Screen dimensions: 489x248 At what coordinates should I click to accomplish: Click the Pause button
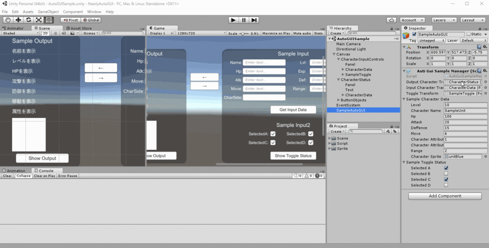click(244, 20)
